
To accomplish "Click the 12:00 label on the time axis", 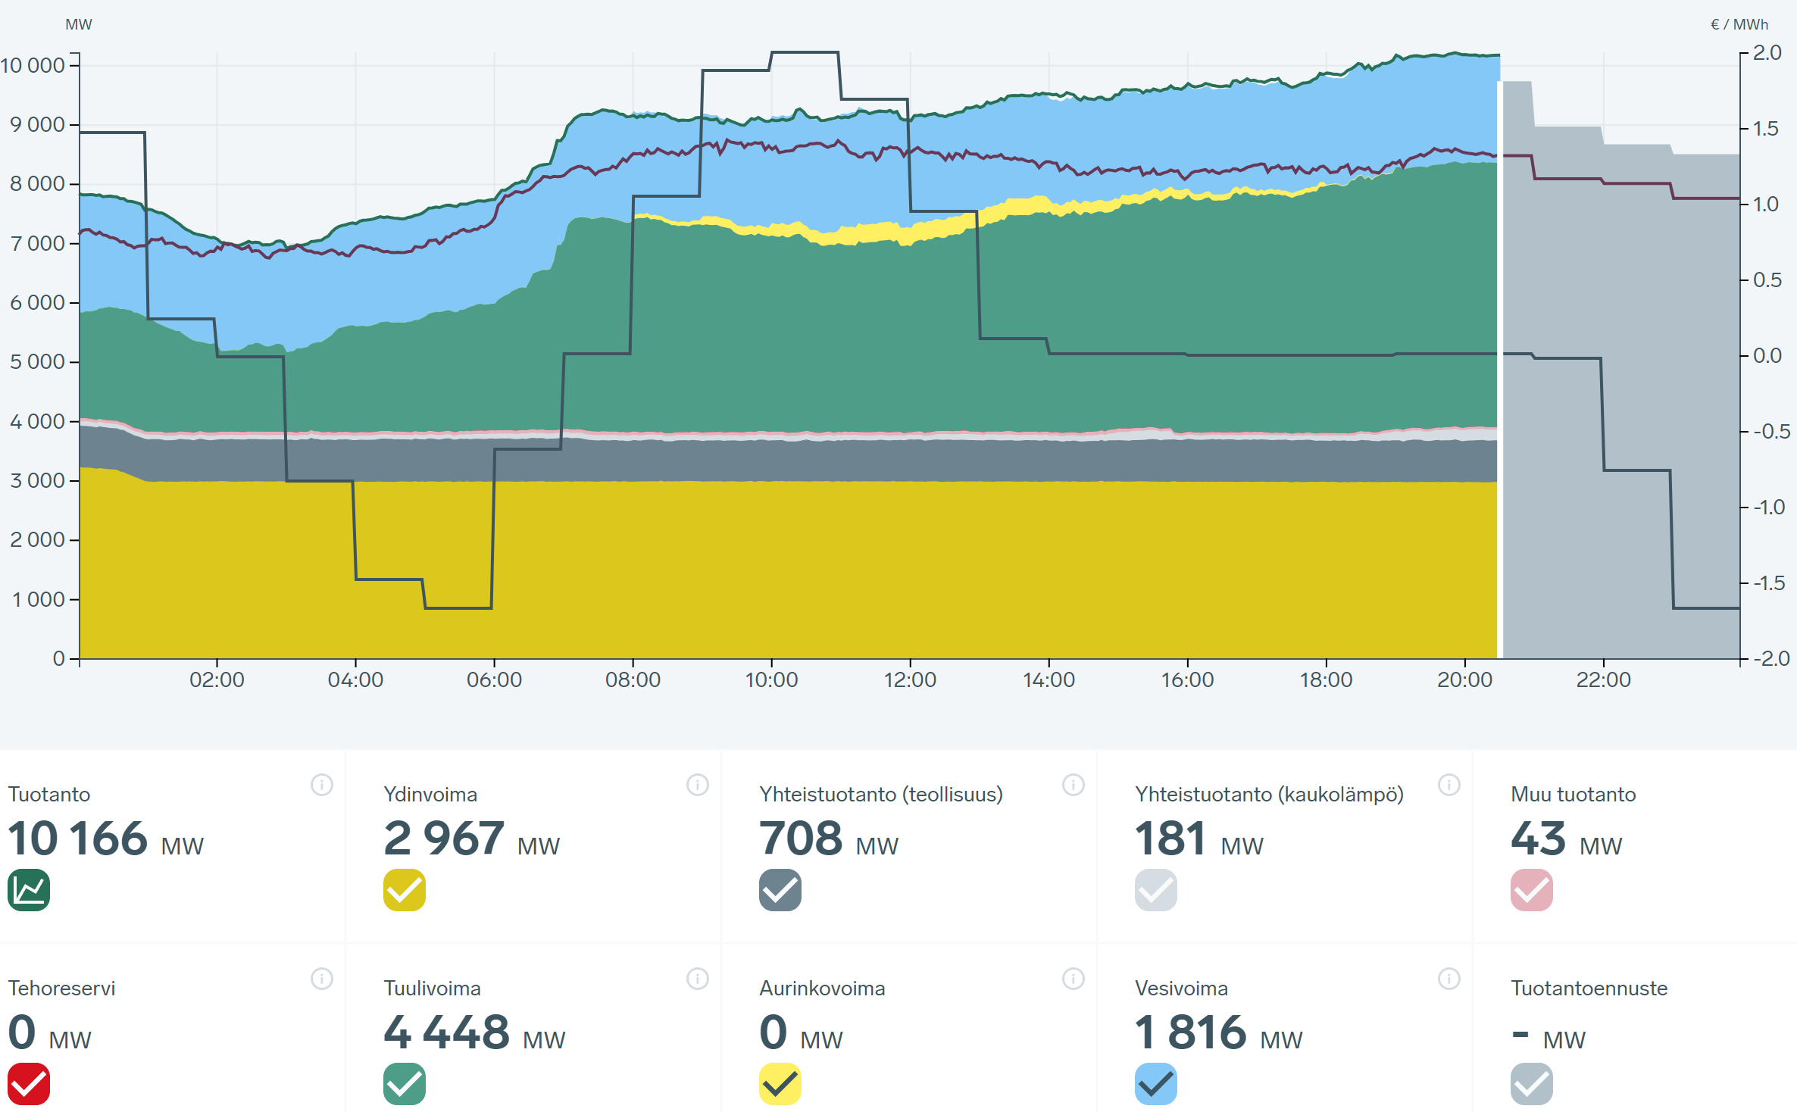I will coord(910,680).
